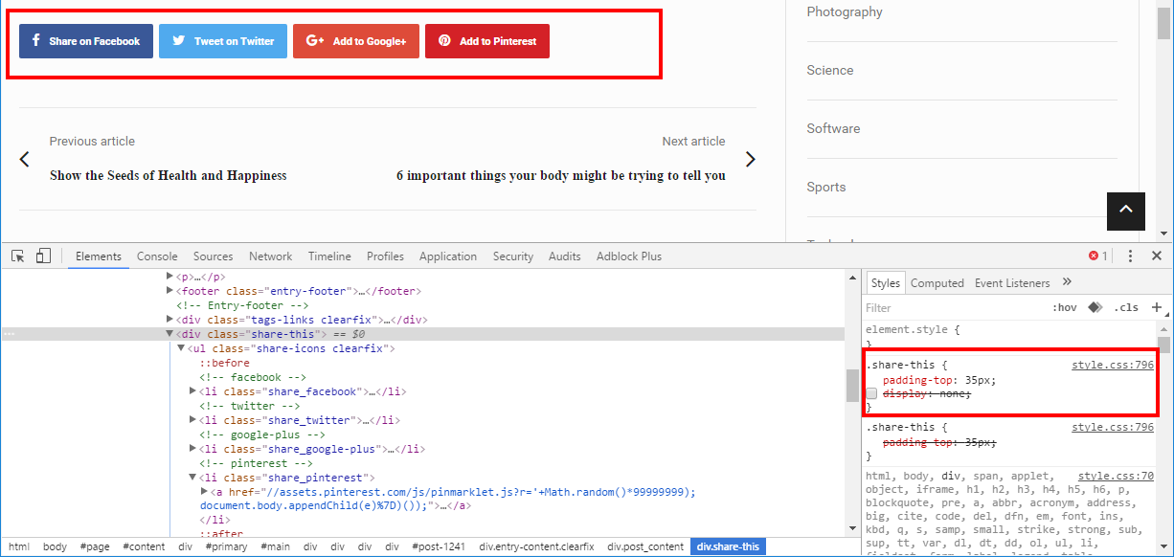The height and width of the screenshot is (557, 1174).
Task: Show more Styles pane tabs via chevron
Action: click(x=1067, y=282)
